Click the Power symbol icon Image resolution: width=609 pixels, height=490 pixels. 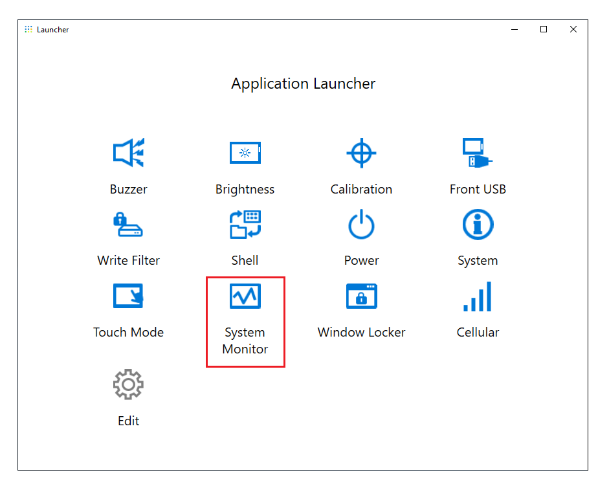pos(361,225)
